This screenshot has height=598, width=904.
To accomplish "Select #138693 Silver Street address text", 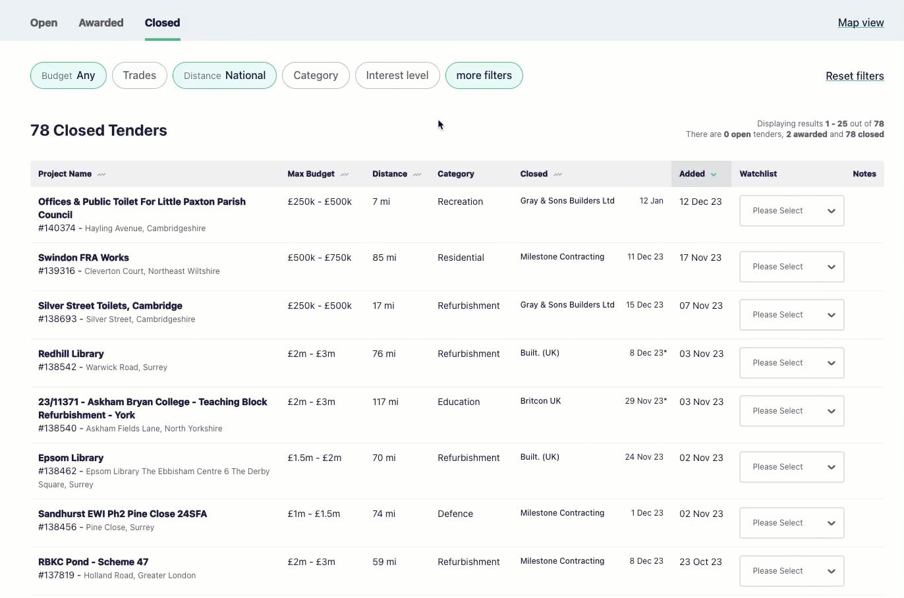I will (117, 319).
